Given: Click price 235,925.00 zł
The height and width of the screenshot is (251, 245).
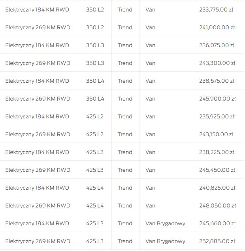Looking at the screenshot, I should pyautogui.click(x=217, y=116).
